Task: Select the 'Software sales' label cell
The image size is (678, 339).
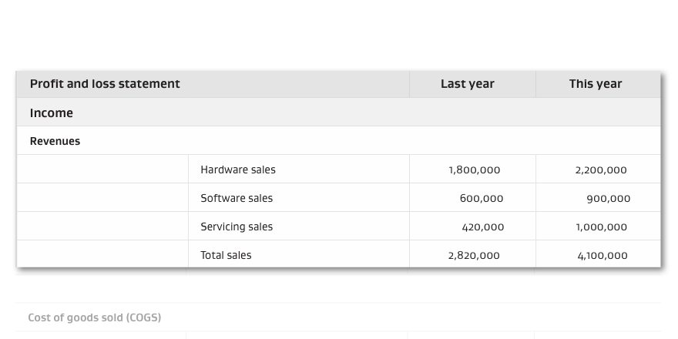Action: 237,198
